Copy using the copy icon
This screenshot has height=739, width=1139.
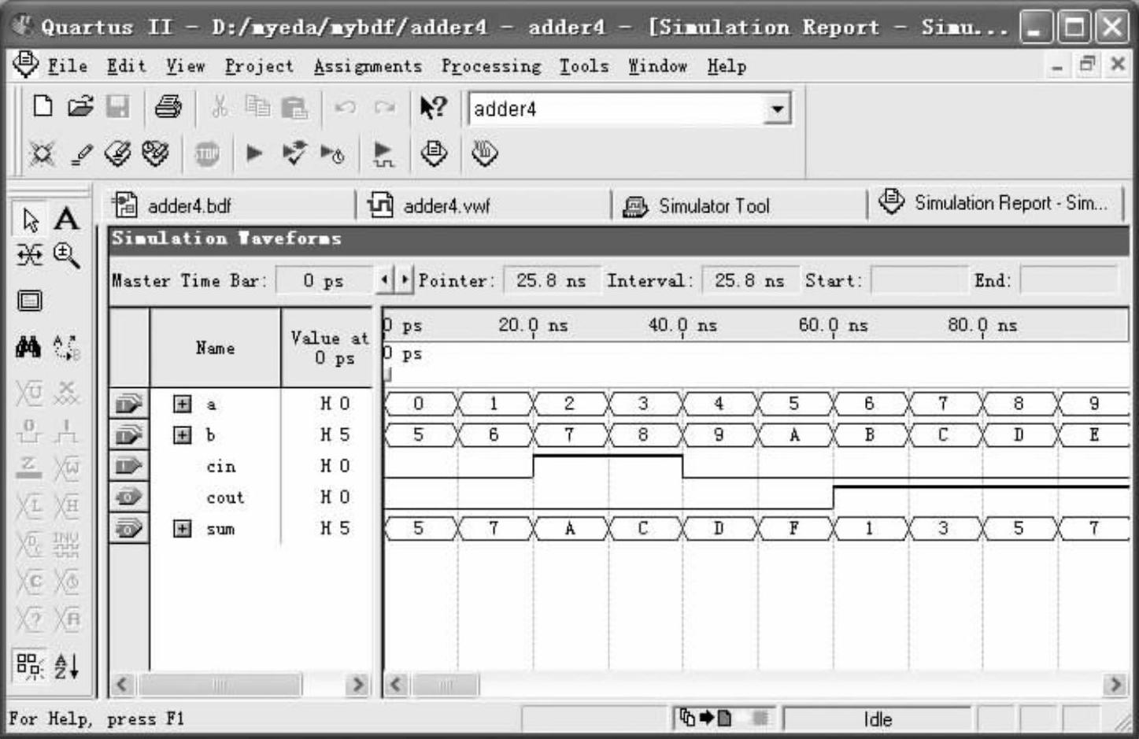(x=257, y=106)
